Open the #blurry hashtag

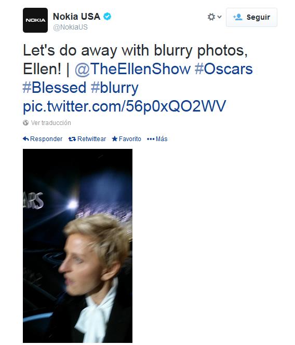(x=115, y=88)
